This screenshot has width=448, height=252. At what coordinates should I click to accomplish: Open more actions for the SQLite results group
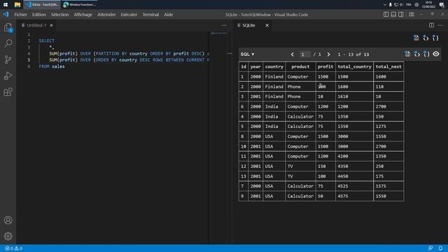440,25
